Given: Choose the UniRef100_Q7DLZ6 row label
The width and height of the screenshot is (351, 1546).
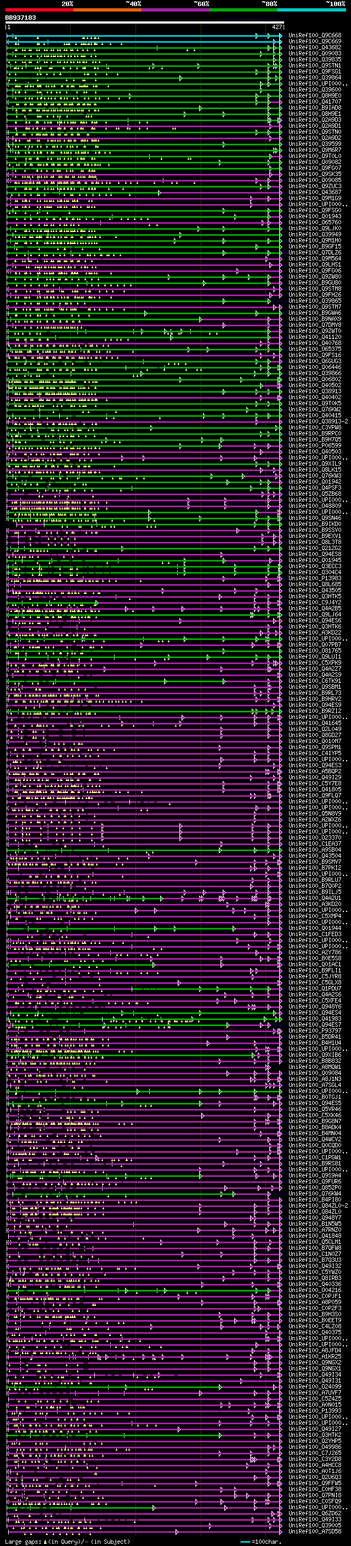Looking at the screenshot, I should point(315,253).
